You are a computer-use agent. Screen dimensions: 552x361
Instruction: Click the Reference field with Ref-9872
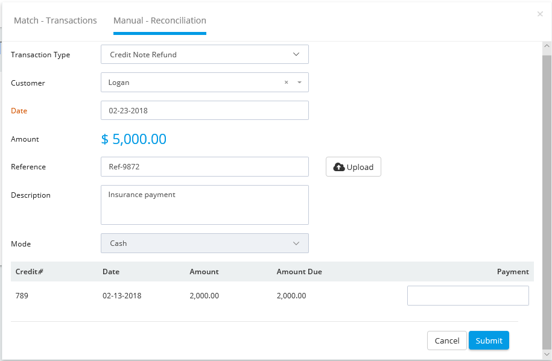tap(205, 166)
